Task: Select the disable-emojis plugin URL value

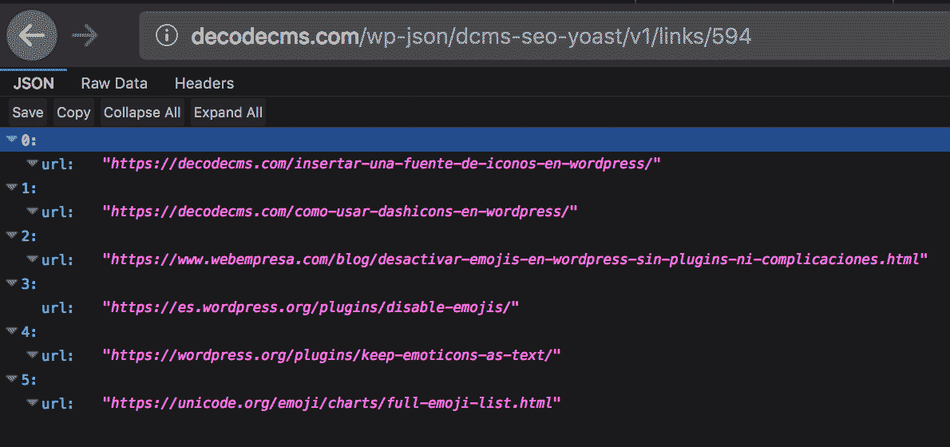Action: [x=311, y=307]
